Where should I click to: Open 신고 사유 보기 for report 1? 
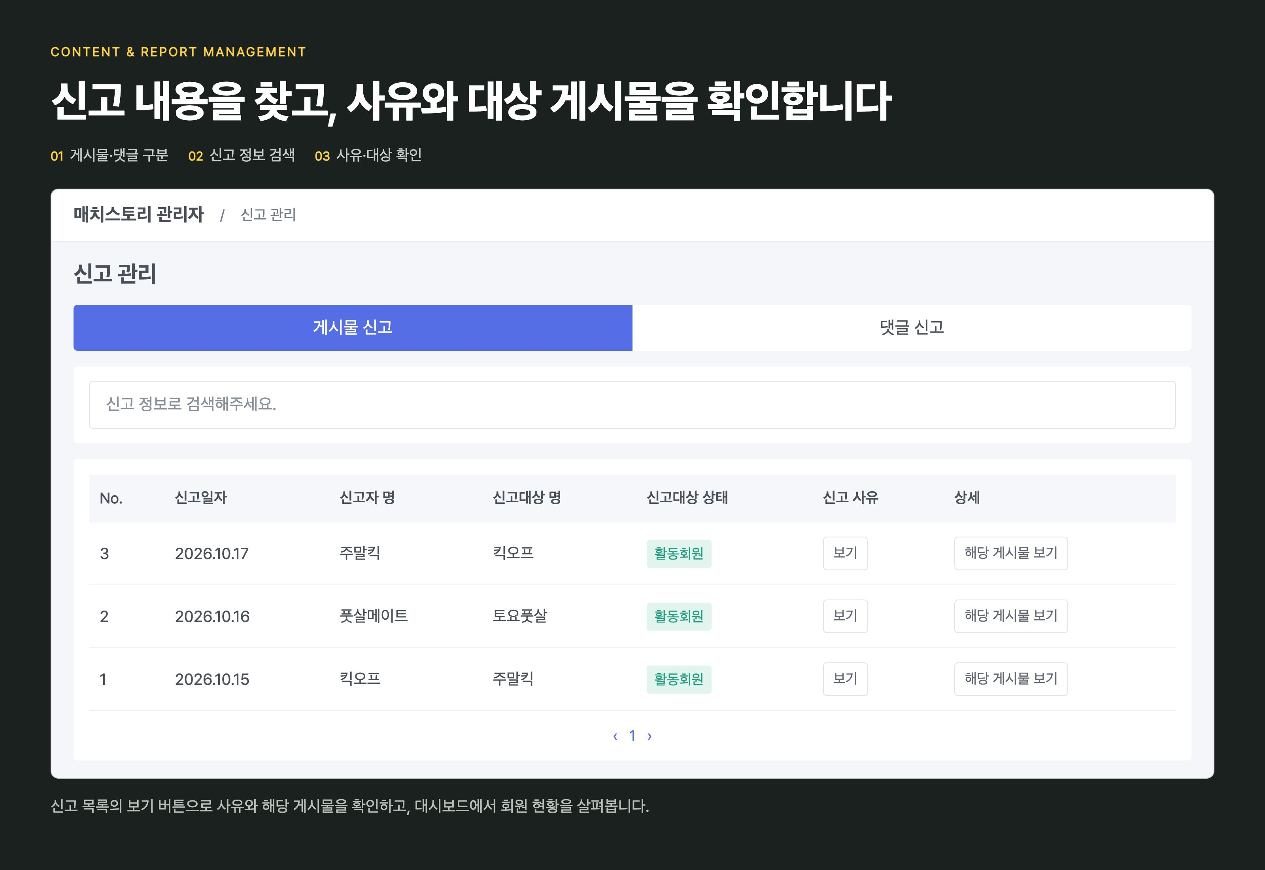(845, 679)
